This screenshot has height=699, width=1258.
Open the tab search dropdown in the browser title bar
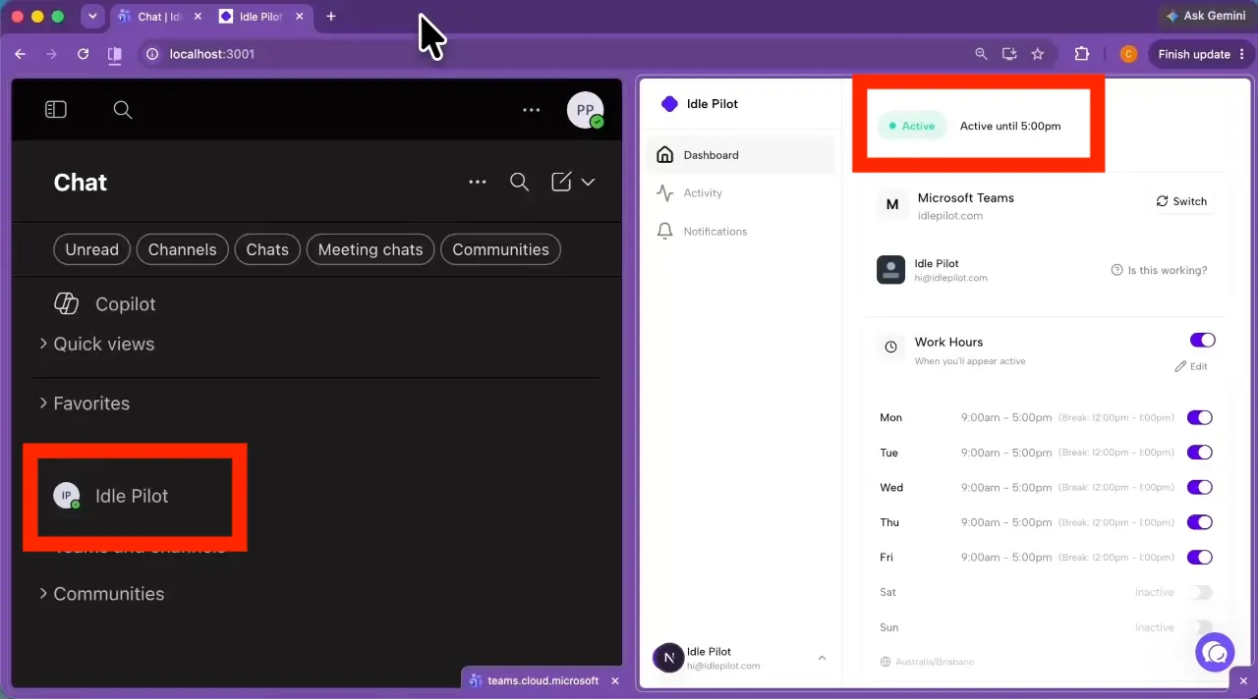point(92,17)
